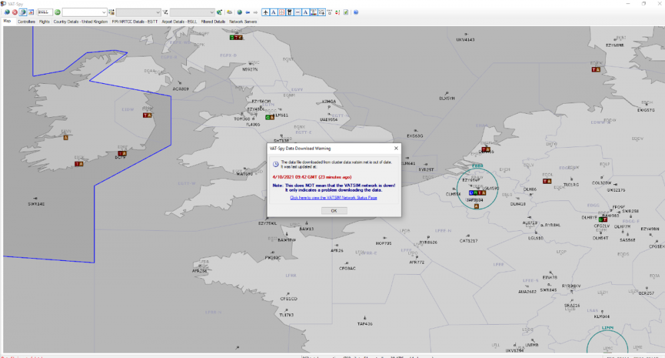The height and width of the screenshot is (358, 665).
Task: Open the greyed combo box before the filter icon
Action: coord(138,12)
